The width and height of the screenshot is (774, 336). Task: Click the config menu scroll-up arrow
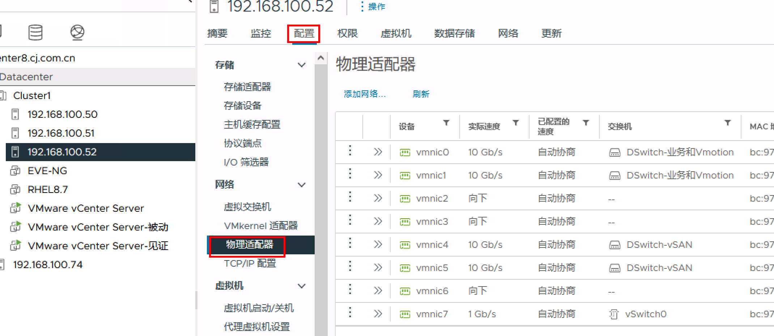[320, 58]
